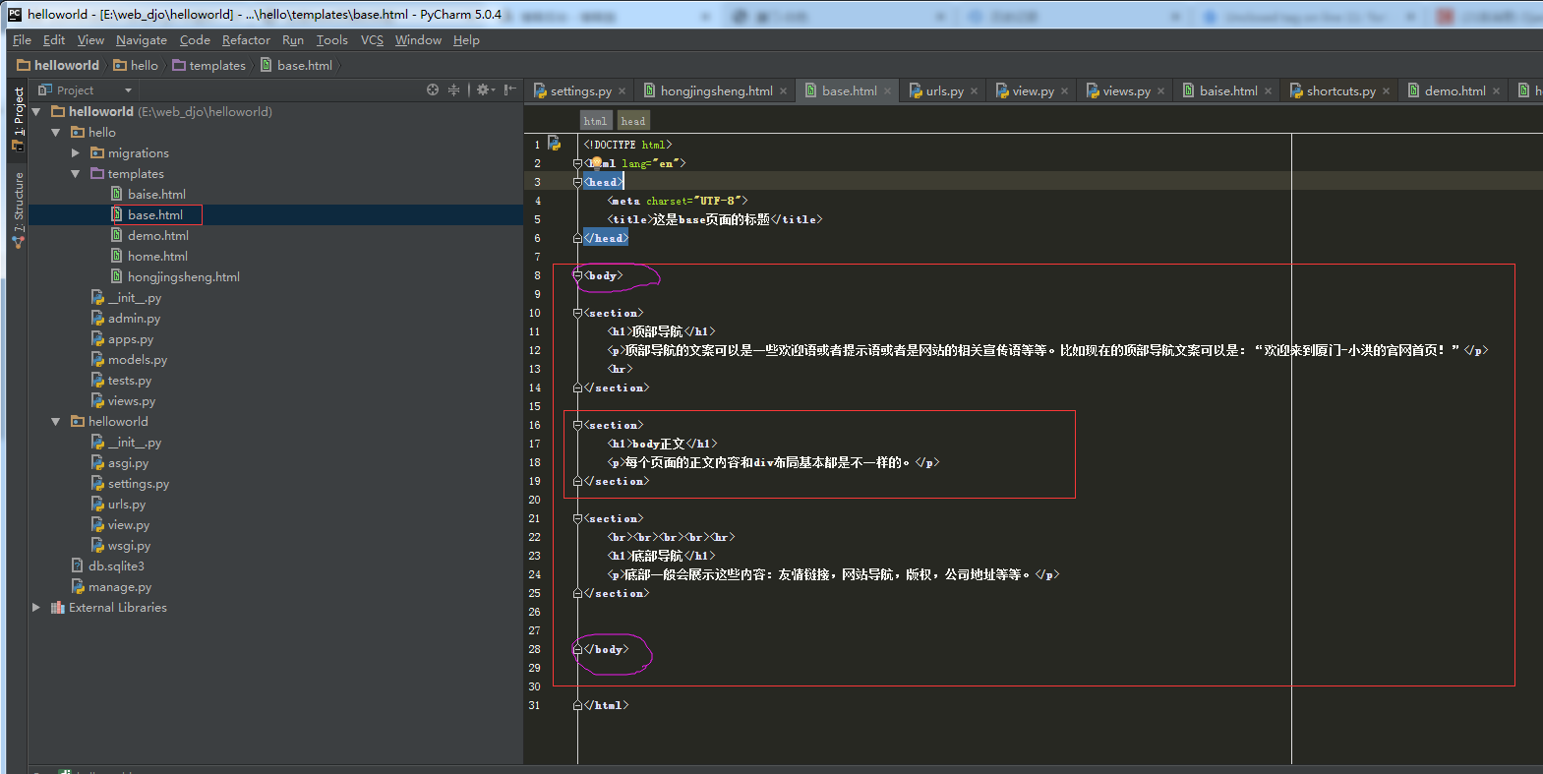
Task: Click the admin.py file icon
Action: pyautogui.click(x=97, y=319)
